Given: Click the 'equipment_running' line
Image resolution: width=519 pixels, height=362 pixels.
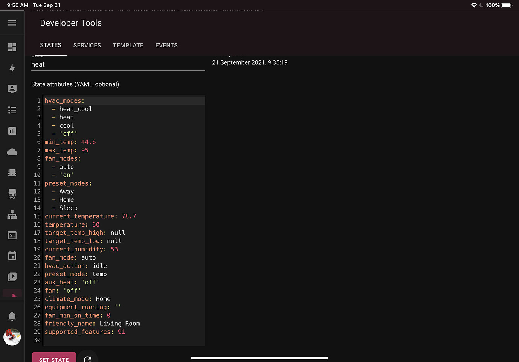Looking at the screenshot, I should (x=83, y=308).
